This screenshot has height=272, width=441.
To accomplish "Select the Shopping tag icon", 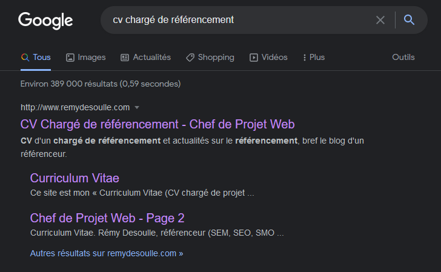I will click(190, 58).
